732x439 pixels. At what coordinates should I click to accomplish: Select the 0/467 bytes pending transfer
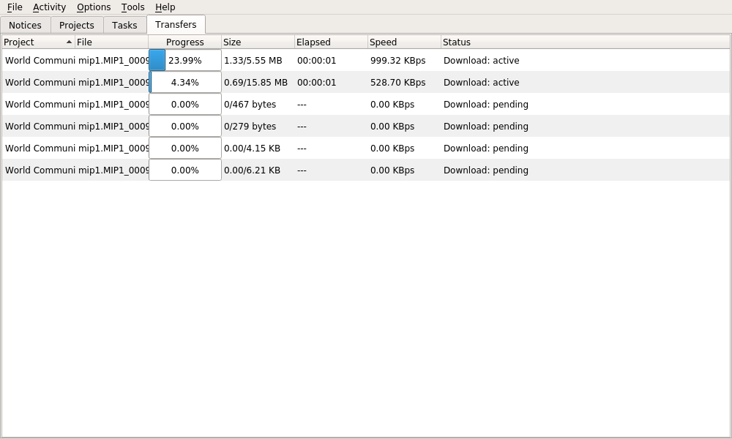pos(250,105)
